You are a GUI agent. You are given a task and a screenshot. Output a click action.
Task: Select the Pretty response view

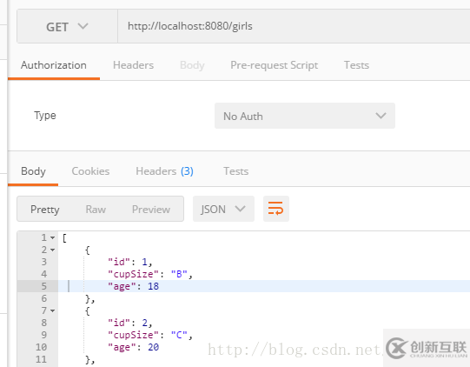(45, 210)
